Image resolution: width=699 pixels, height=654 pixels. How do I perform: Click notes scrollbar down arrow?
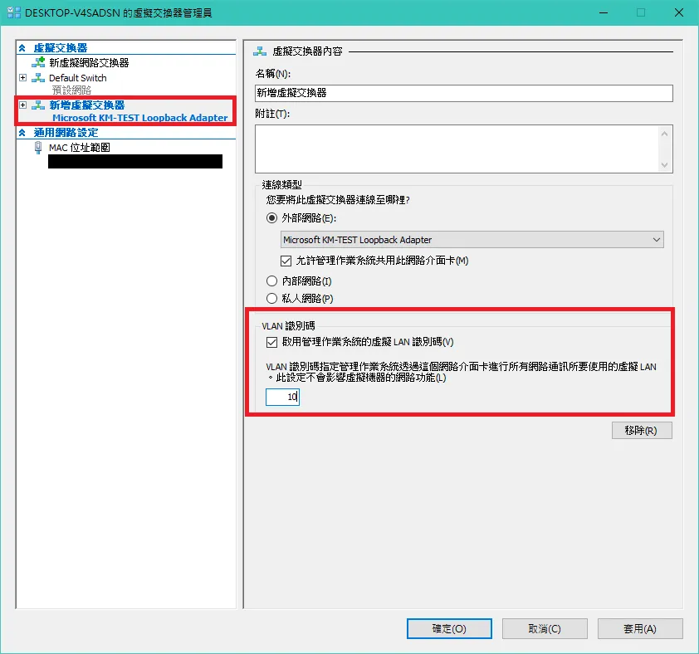coord(664,165)
